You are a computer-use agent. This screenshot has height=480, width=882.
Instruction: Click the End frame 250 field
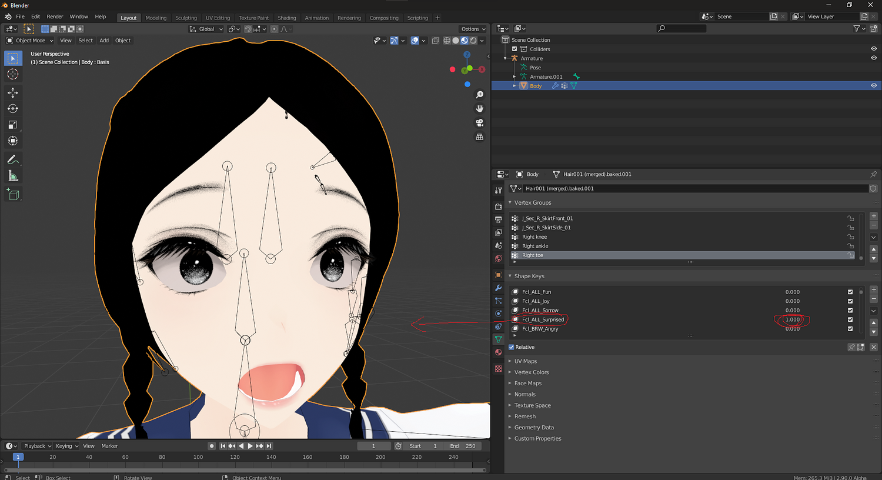click(463, 446)
